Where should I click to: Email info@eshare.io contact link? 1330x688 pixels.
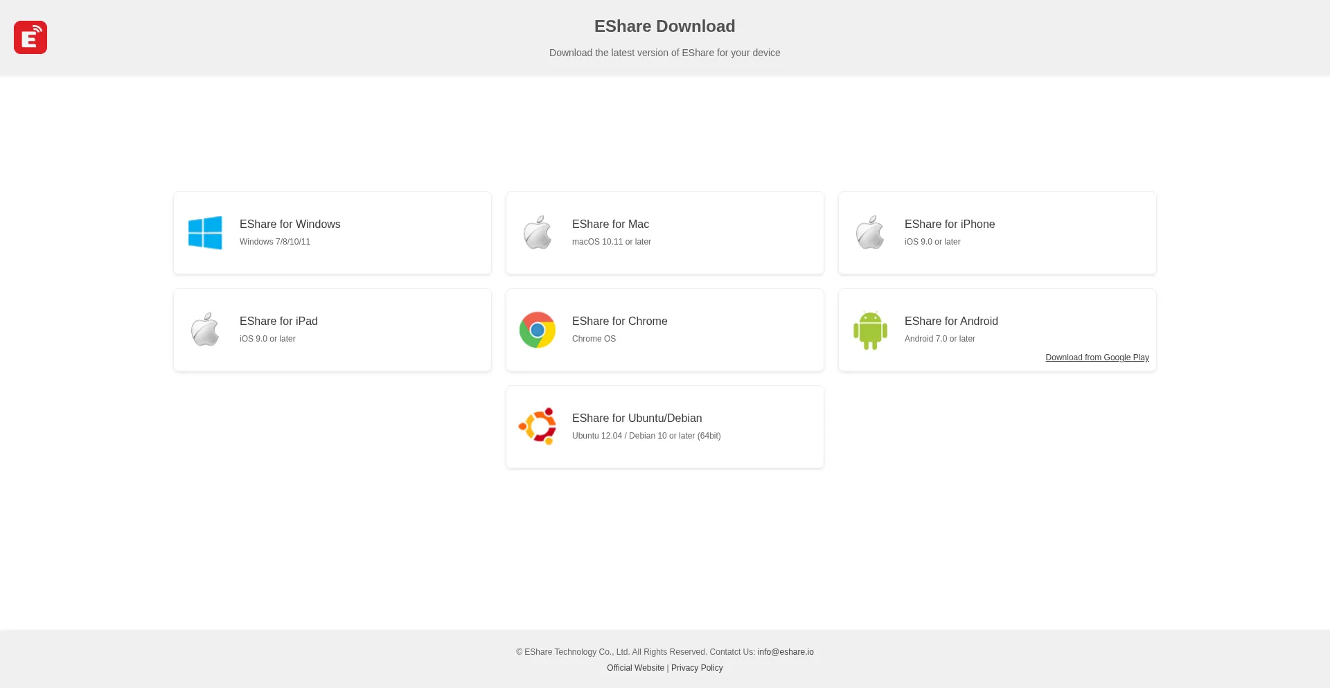pyautogui.click(x=786, y=652)
